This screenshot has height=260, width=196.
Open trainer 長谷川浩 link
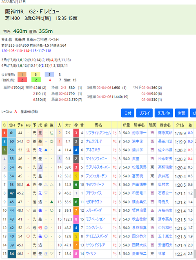(x=165, y=141)
